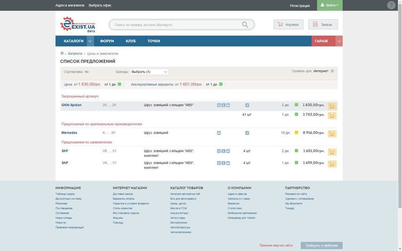This screenshot has height=251, width=402.
Task: Open car applicability icon in SKF 1 601,00 row
Action: point(228,151)
